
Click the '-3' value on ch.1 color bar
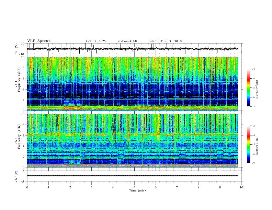253,69
